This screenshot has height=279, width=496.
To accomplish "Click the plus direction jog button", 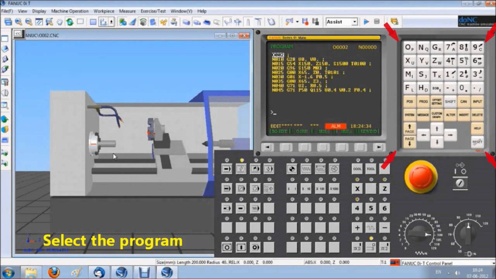I will tap(357, 228).
